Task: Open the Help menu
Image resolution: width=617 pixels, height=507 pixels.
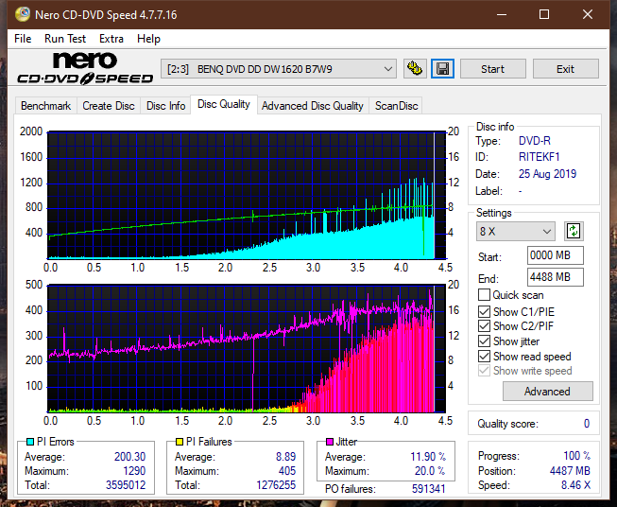Action: pos(148,39)
